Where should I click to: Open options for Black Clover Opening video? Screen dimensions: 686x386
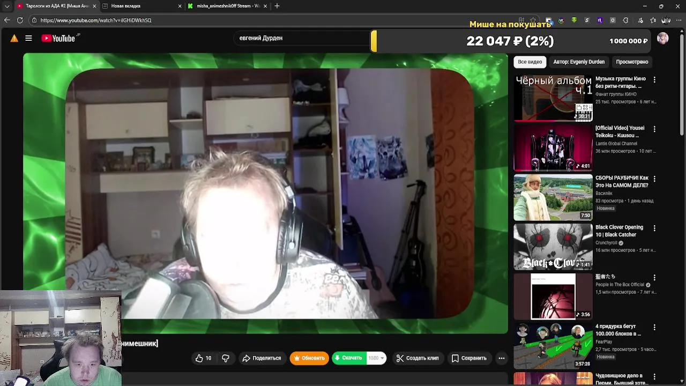654,228
